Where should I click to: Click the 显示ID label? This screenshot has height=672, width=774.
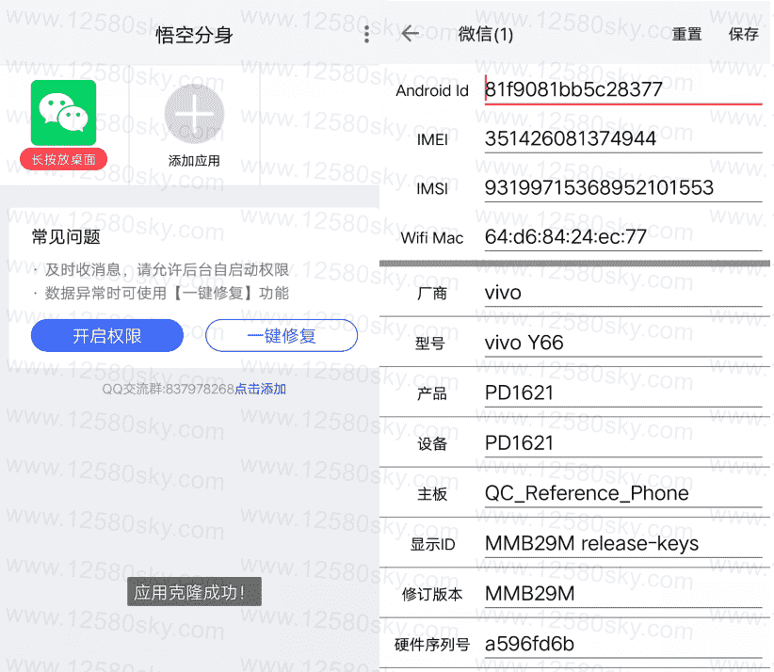[432, 545]
